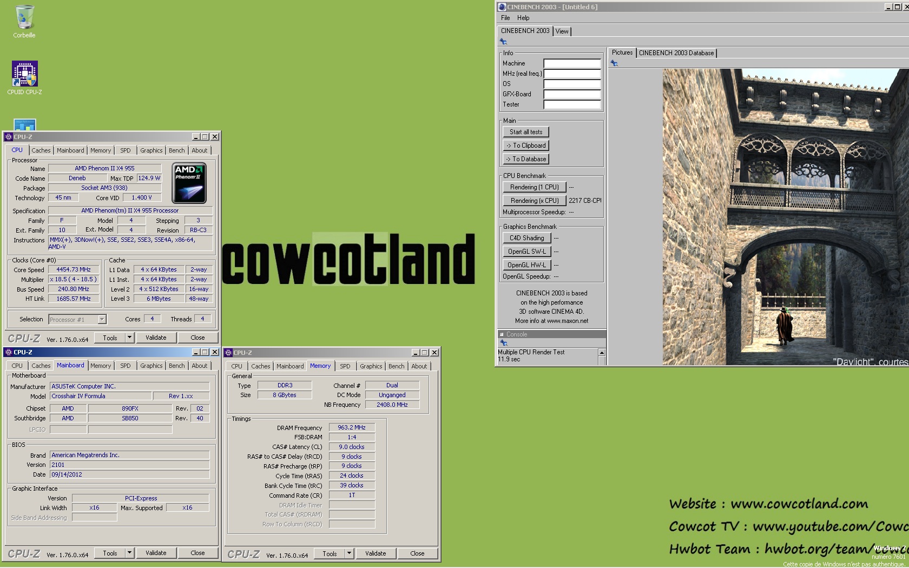Click the Multiplier value x 18.5
Image resolution: width=909 pixels, height=568 pixels.
[74, 279]
